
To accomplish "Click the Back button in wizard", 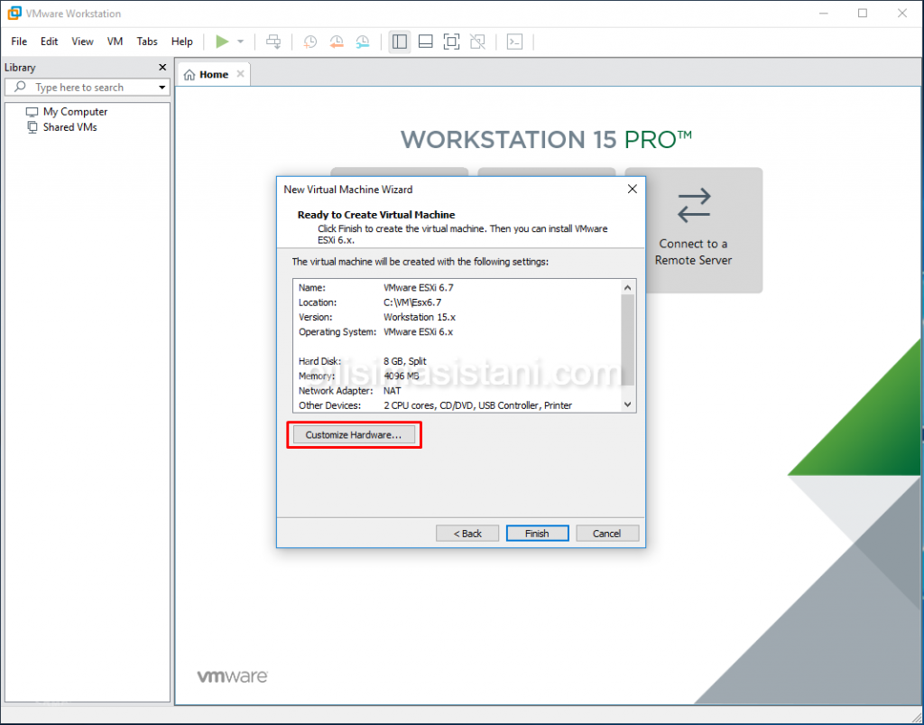I will pos(467,533).
